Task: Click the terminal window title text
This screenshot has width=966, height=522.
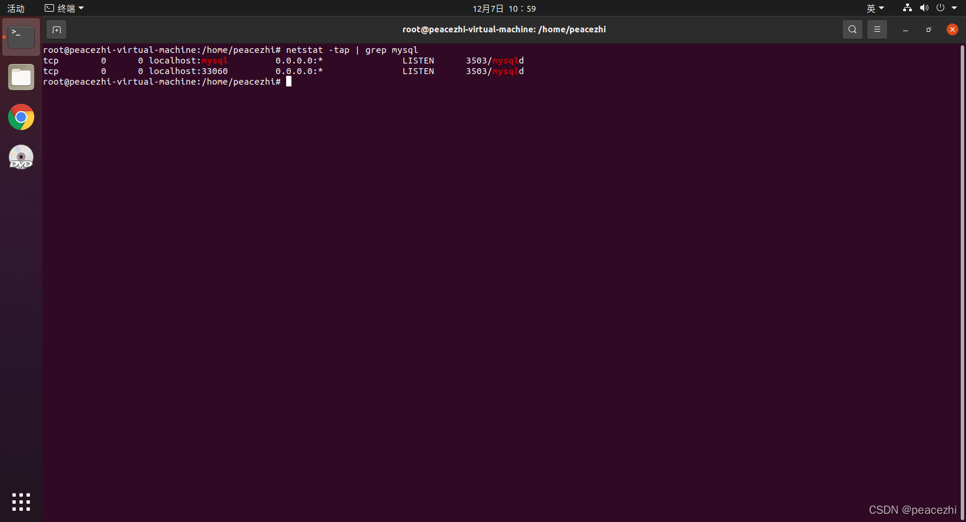Action: click(504, 29)
